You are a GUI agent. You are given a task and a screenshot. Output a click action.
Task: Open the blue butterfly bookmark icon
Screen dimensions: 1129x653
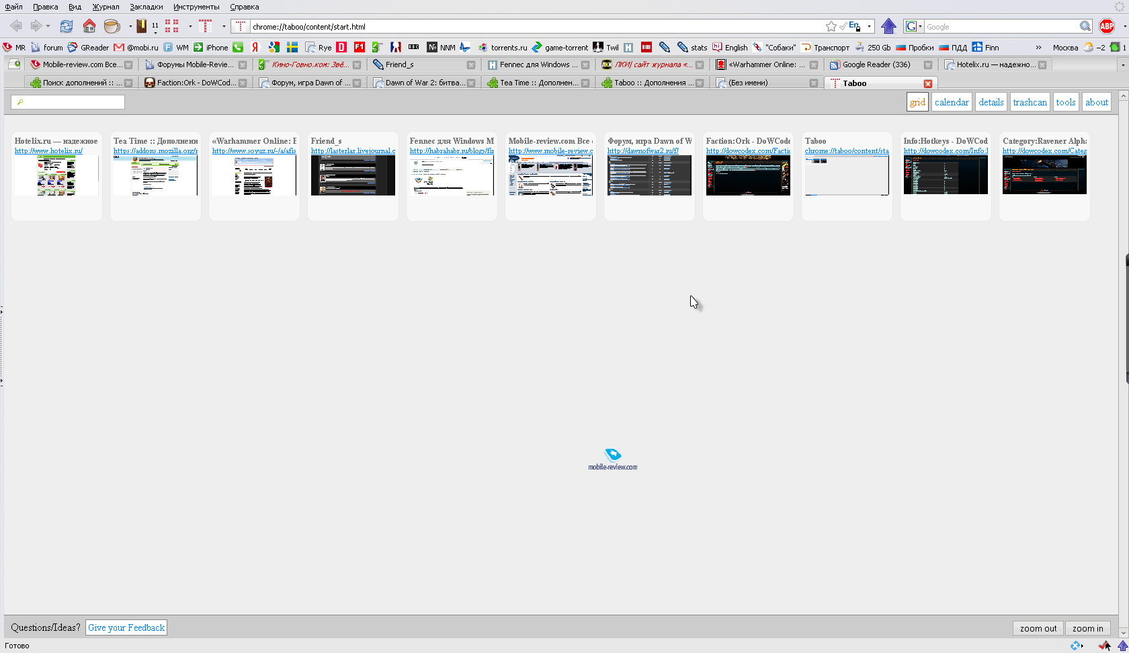(x=465, y=47)
